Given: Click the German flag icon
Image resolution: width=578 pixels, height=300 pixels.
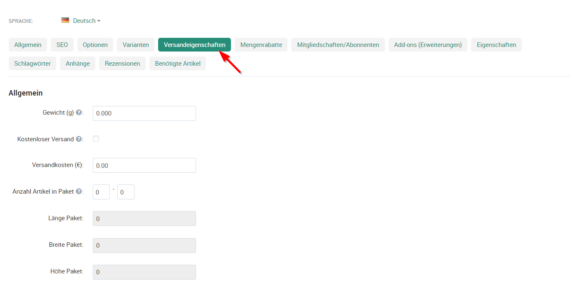Looking at the screenshot, I should pyautogui.click(x=65, y=20).
